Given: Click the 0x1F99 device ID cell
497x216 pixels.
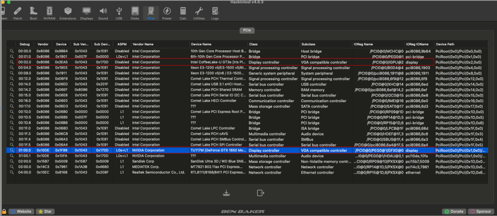Looking at the screenshot, I should pyautogui.click(x=61, y=150).
